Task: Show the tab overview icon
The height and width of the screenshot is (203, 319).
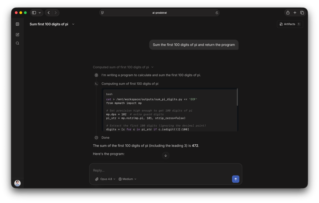Action: click(302, 12)
